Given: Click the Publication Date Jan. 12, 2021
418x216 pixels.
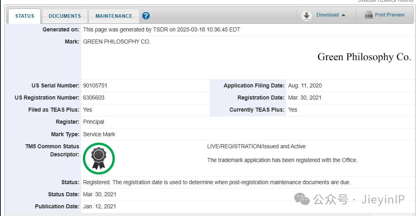Looking at the screenshot, I should tap(99, 206).
